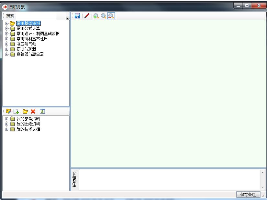Expand the 我的参考资料 node
Screen dimensions: 267x200
pyautogui.click(x=6, y=119)
